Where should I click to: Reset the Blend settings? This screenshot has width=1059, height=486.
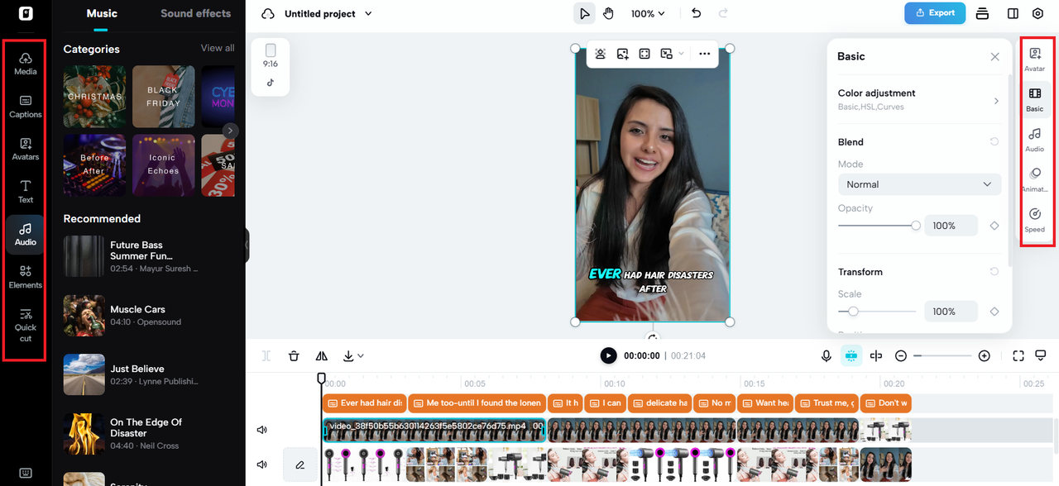click(994, 142)
